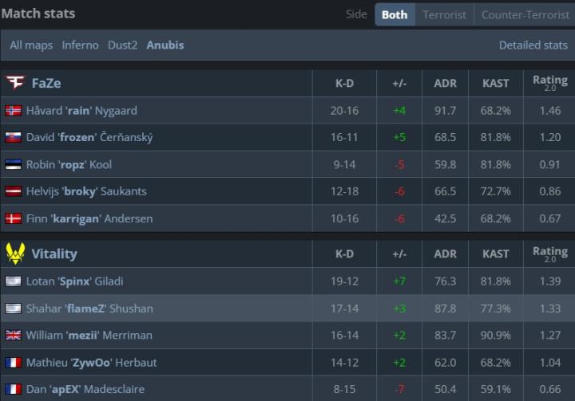Click UK flag next to mezii

click(13, 335)
